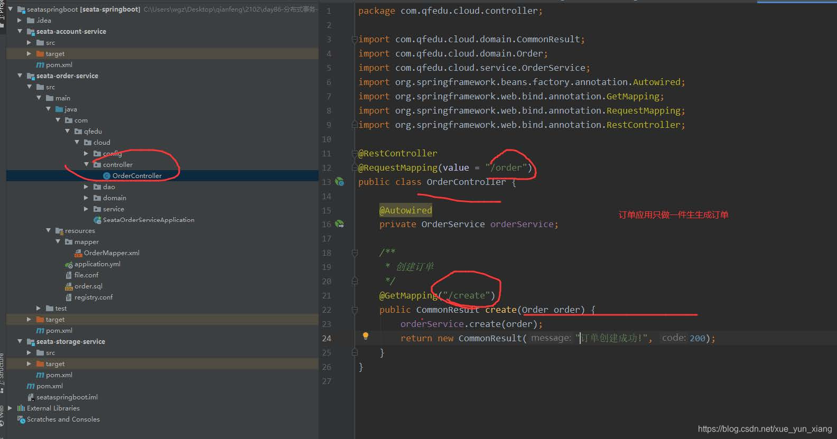
Task: Click the Spring bean gutter icon on line 13
Action: pos(340,182)
